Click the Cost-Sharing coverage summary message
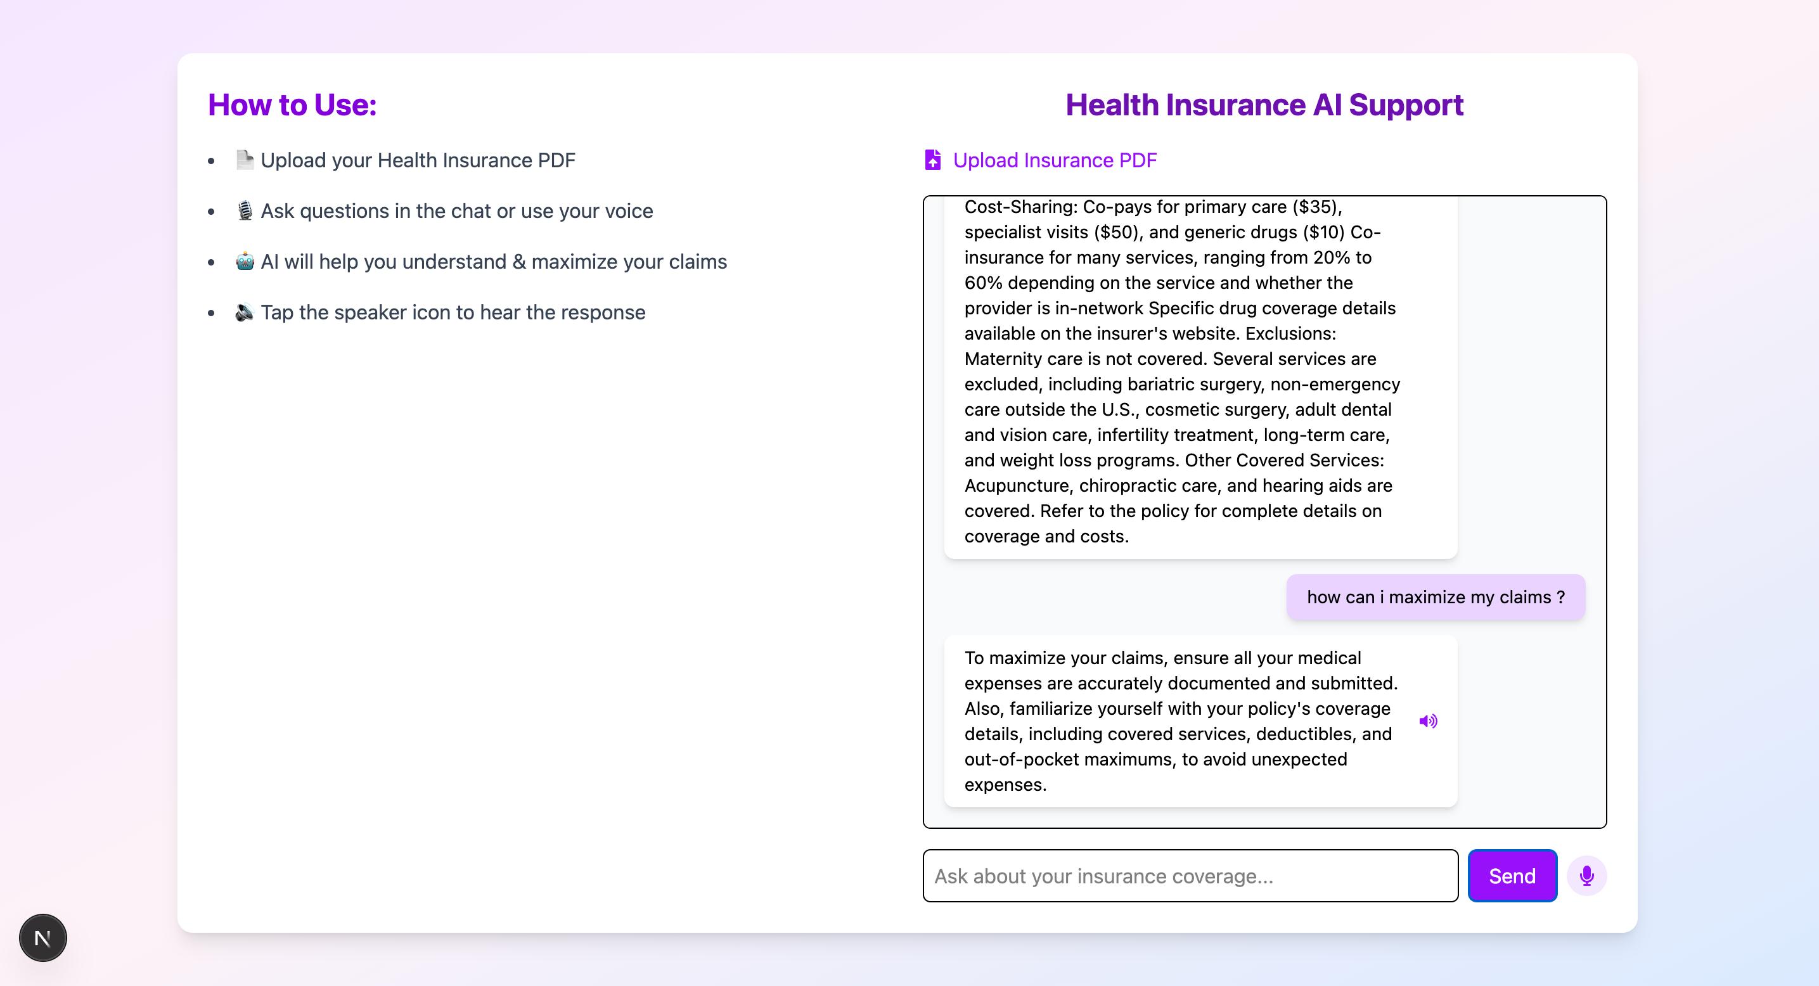 point(1181,371)
